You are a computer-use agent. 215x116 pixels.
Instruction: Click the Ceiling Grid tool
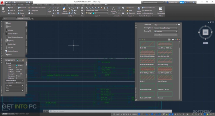[33, 10]
